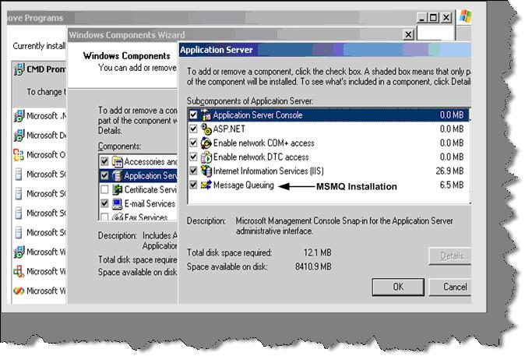The height and width of the screenshot is (356, 525).
Task: Click the Enable network COM+ access icon
Action: pyautogui.click(x=206, y=143)
